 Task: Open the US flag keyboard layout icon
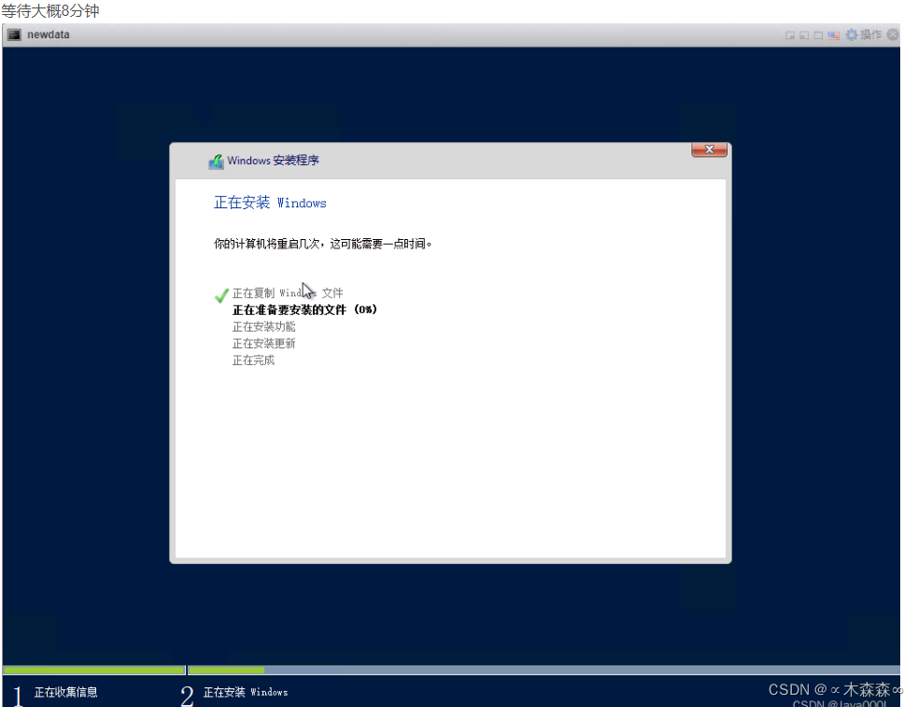834,35
